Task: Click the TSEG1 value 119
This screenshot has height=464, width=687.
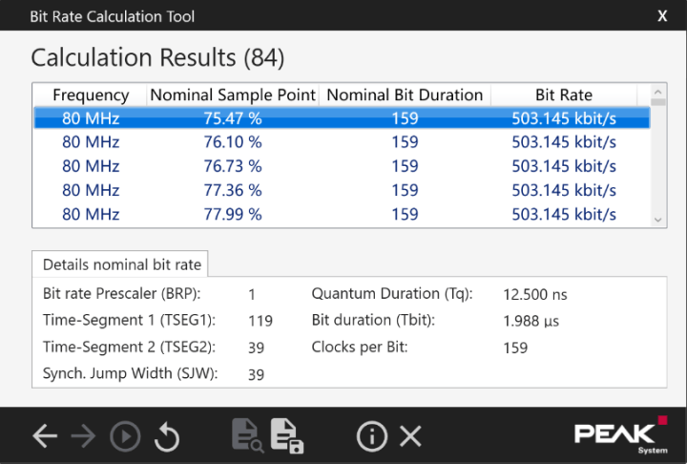Action: pos(260,321)
